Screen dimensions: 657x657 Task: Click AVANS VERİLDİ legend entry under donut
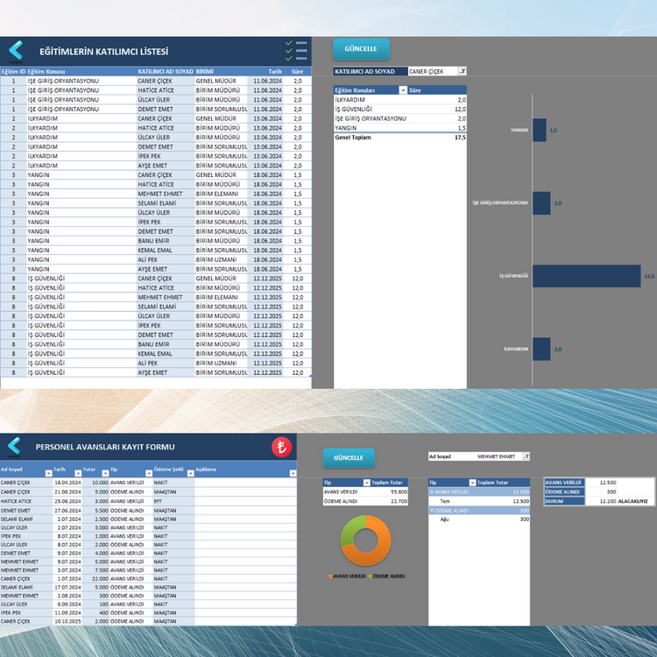point(347,576)
